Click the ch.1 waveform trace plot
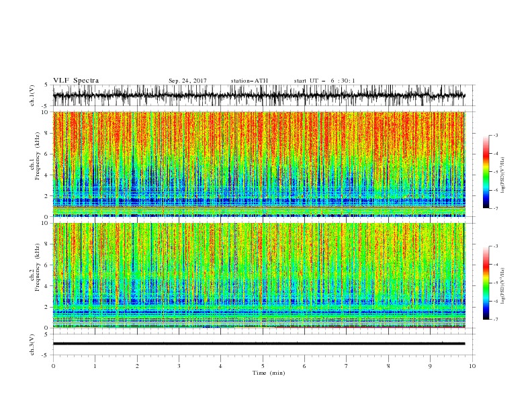 pos(259,95)
